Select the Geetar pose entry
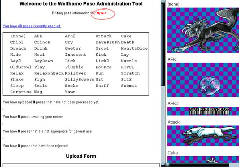Image resolution: width=239 pixels, height=167 pixels. click(72, 49)
